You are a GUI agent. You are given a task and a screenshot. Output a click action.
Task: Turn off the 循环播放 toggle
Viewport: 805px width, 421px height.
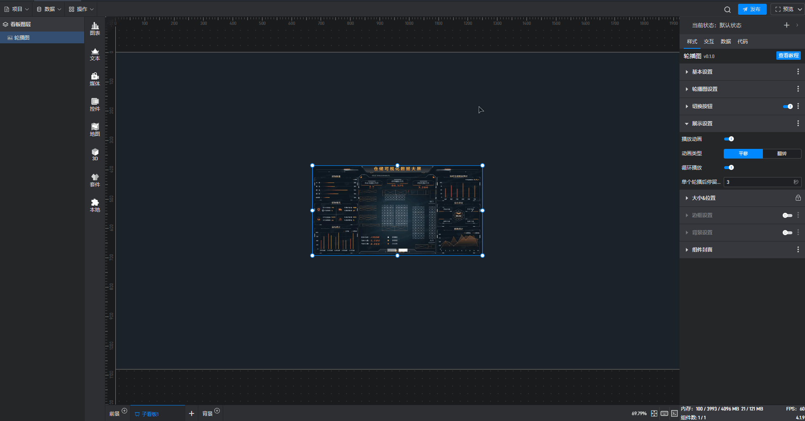(729, 167)
